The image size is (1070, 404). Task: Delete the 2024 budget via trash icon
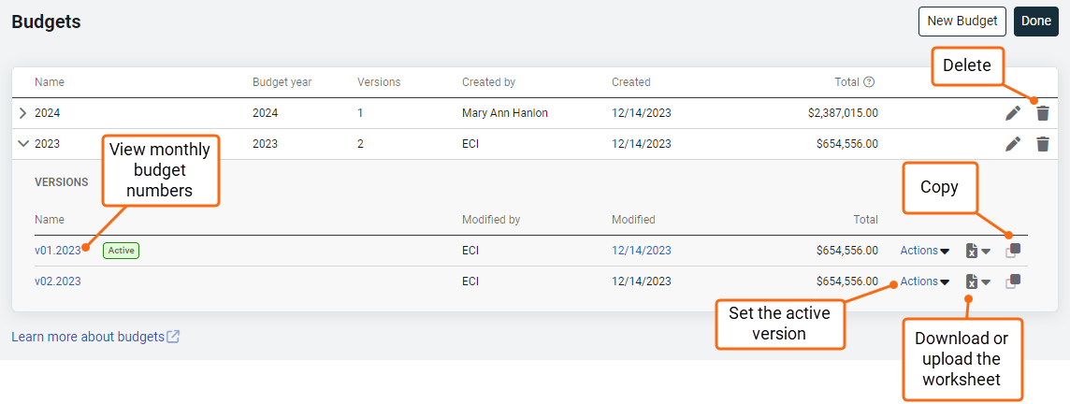(x=1042, y=113)
